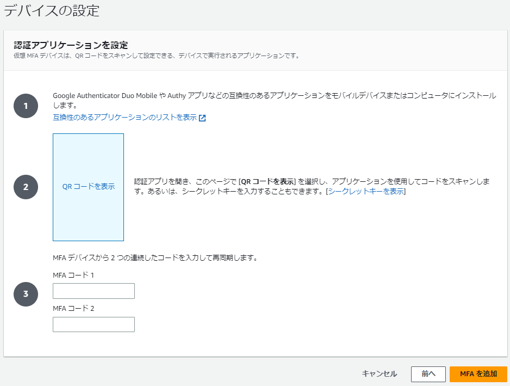Go back with the 前へ button
The height and width of the screenshot is (386, 510).
coord(428,374)
